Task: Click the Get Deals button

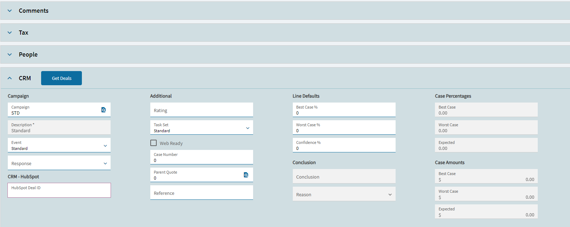Action: [61, 78]
